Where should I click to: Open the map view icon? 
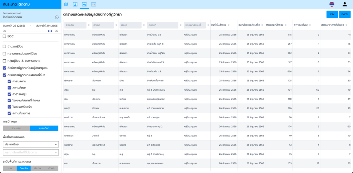point(66,4)
